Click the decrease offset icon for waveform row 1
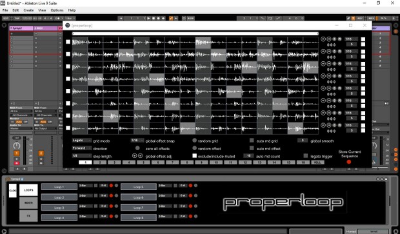Image resolution: width=400 pixels, height=234 pixels. (323, 39)
